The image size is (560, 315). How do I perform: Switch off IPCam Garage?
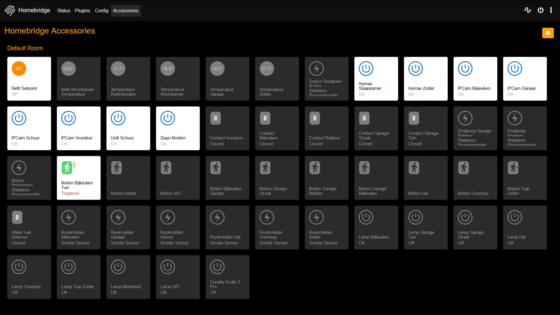525,79
